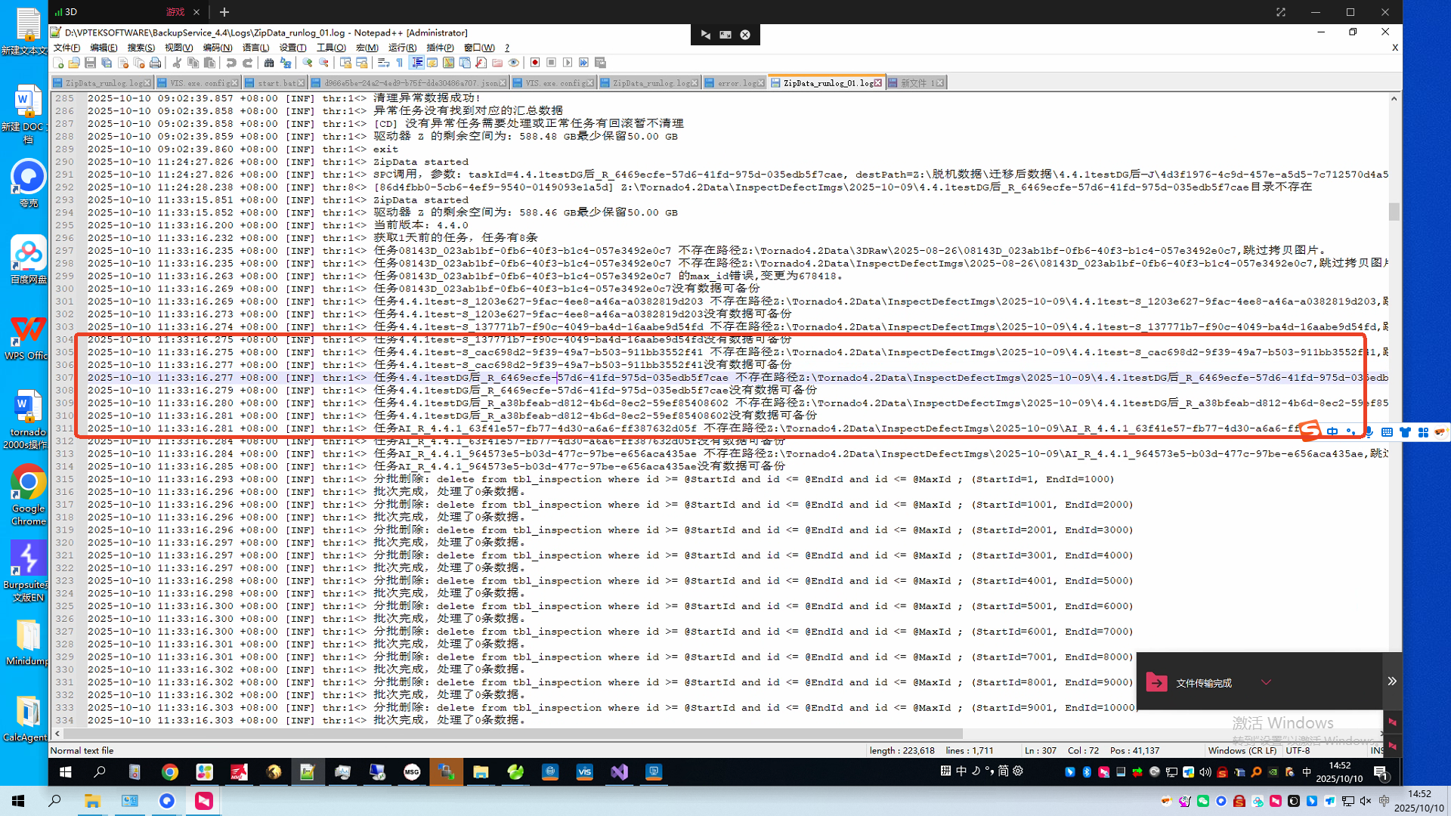Close the start.bat tab
The image size is (1451, 816).
pyautogui.click(x=302, y=83)
